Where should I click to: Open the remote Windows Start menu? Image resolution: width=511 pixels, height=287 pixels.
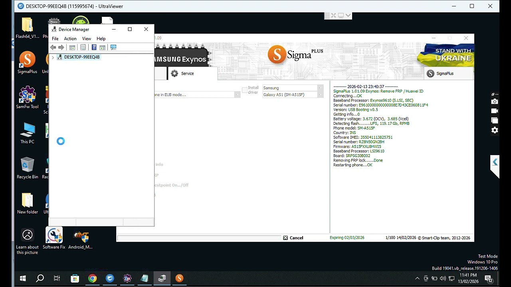coord(23,278)
